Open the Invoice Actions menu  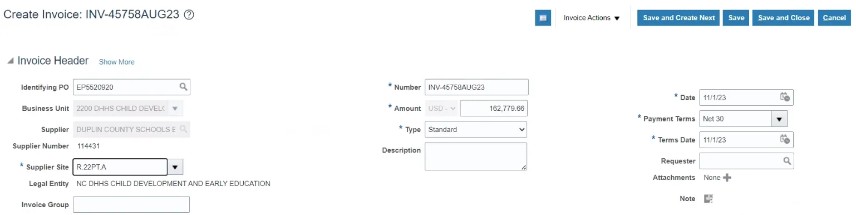[x=592, y=18]
